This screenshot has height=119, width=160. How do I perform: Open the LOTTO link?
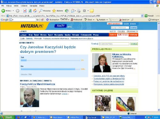click(x=113, y=31)
